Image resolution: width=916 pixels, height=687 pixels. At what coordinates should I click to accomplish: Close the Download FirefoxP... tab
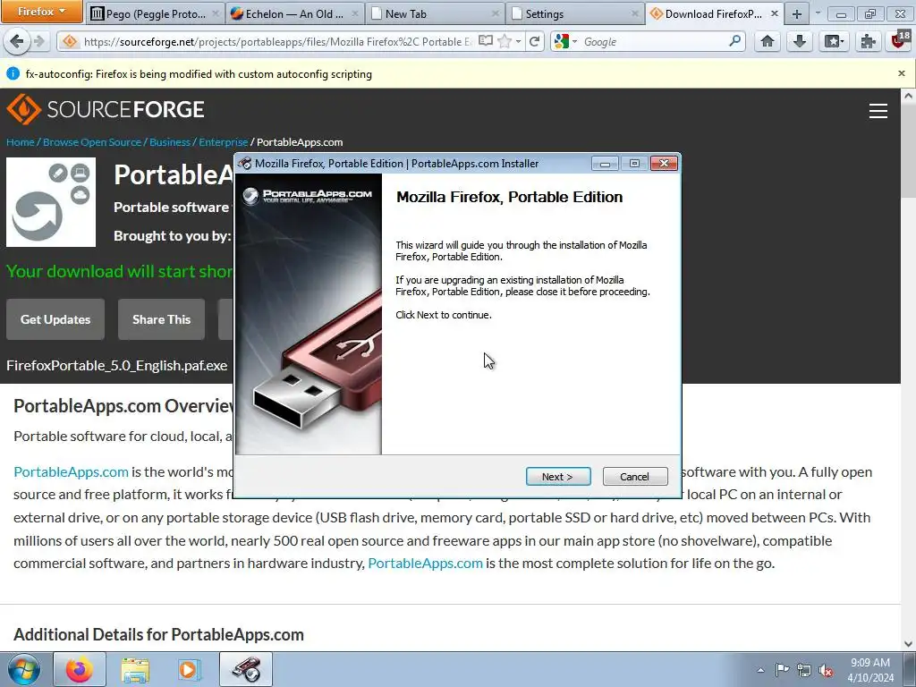pyautogui.click(x=774, y=13)
